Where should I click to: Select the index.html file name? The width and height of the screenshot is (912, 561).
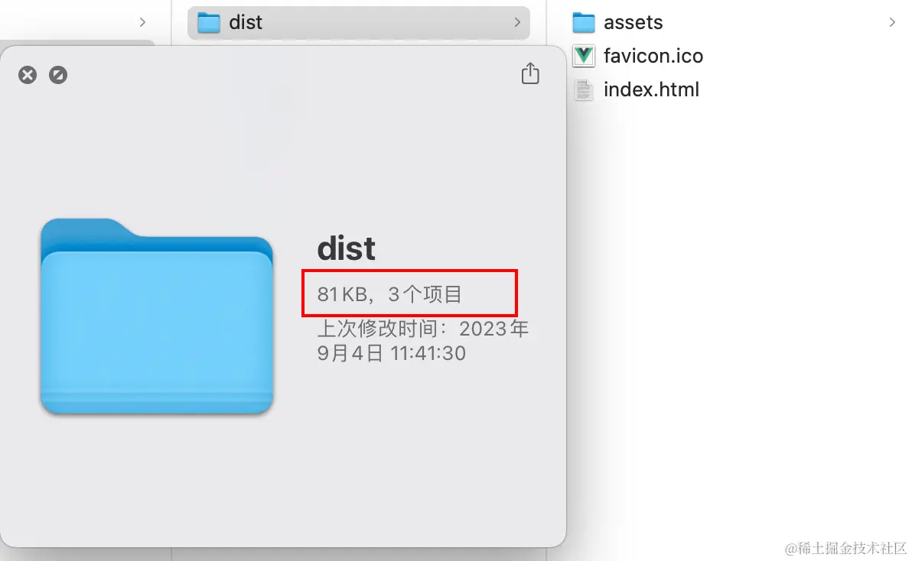(651, 90)
